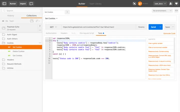180x112 pixels.
Task: Insert Response body: Is equal to string snippet
Action: click(159, 61)
